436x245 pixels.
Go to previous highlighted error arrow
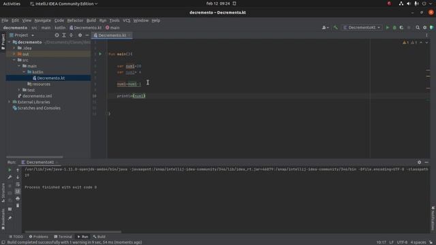(421, 42)
